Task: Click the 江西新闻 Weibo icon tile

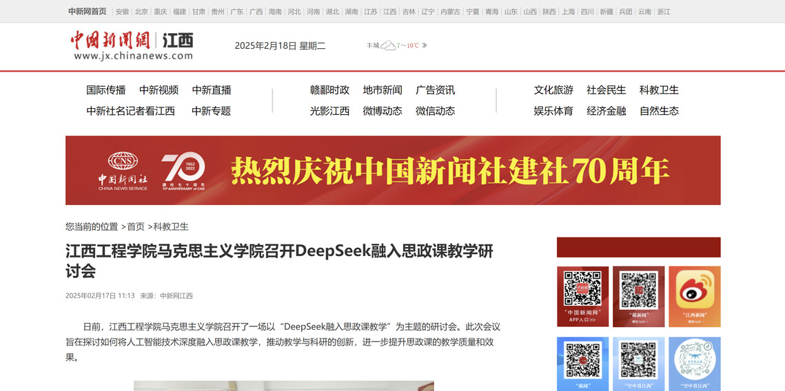Action: click(694, 296)
